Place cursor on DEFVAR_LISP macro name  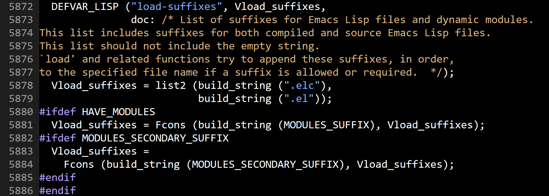(x=85, y=6)
